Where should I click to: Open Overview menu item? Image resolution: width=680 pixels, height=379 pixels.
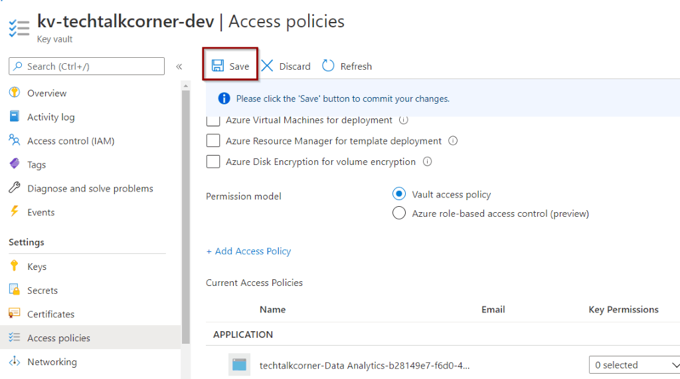point(90,93)
